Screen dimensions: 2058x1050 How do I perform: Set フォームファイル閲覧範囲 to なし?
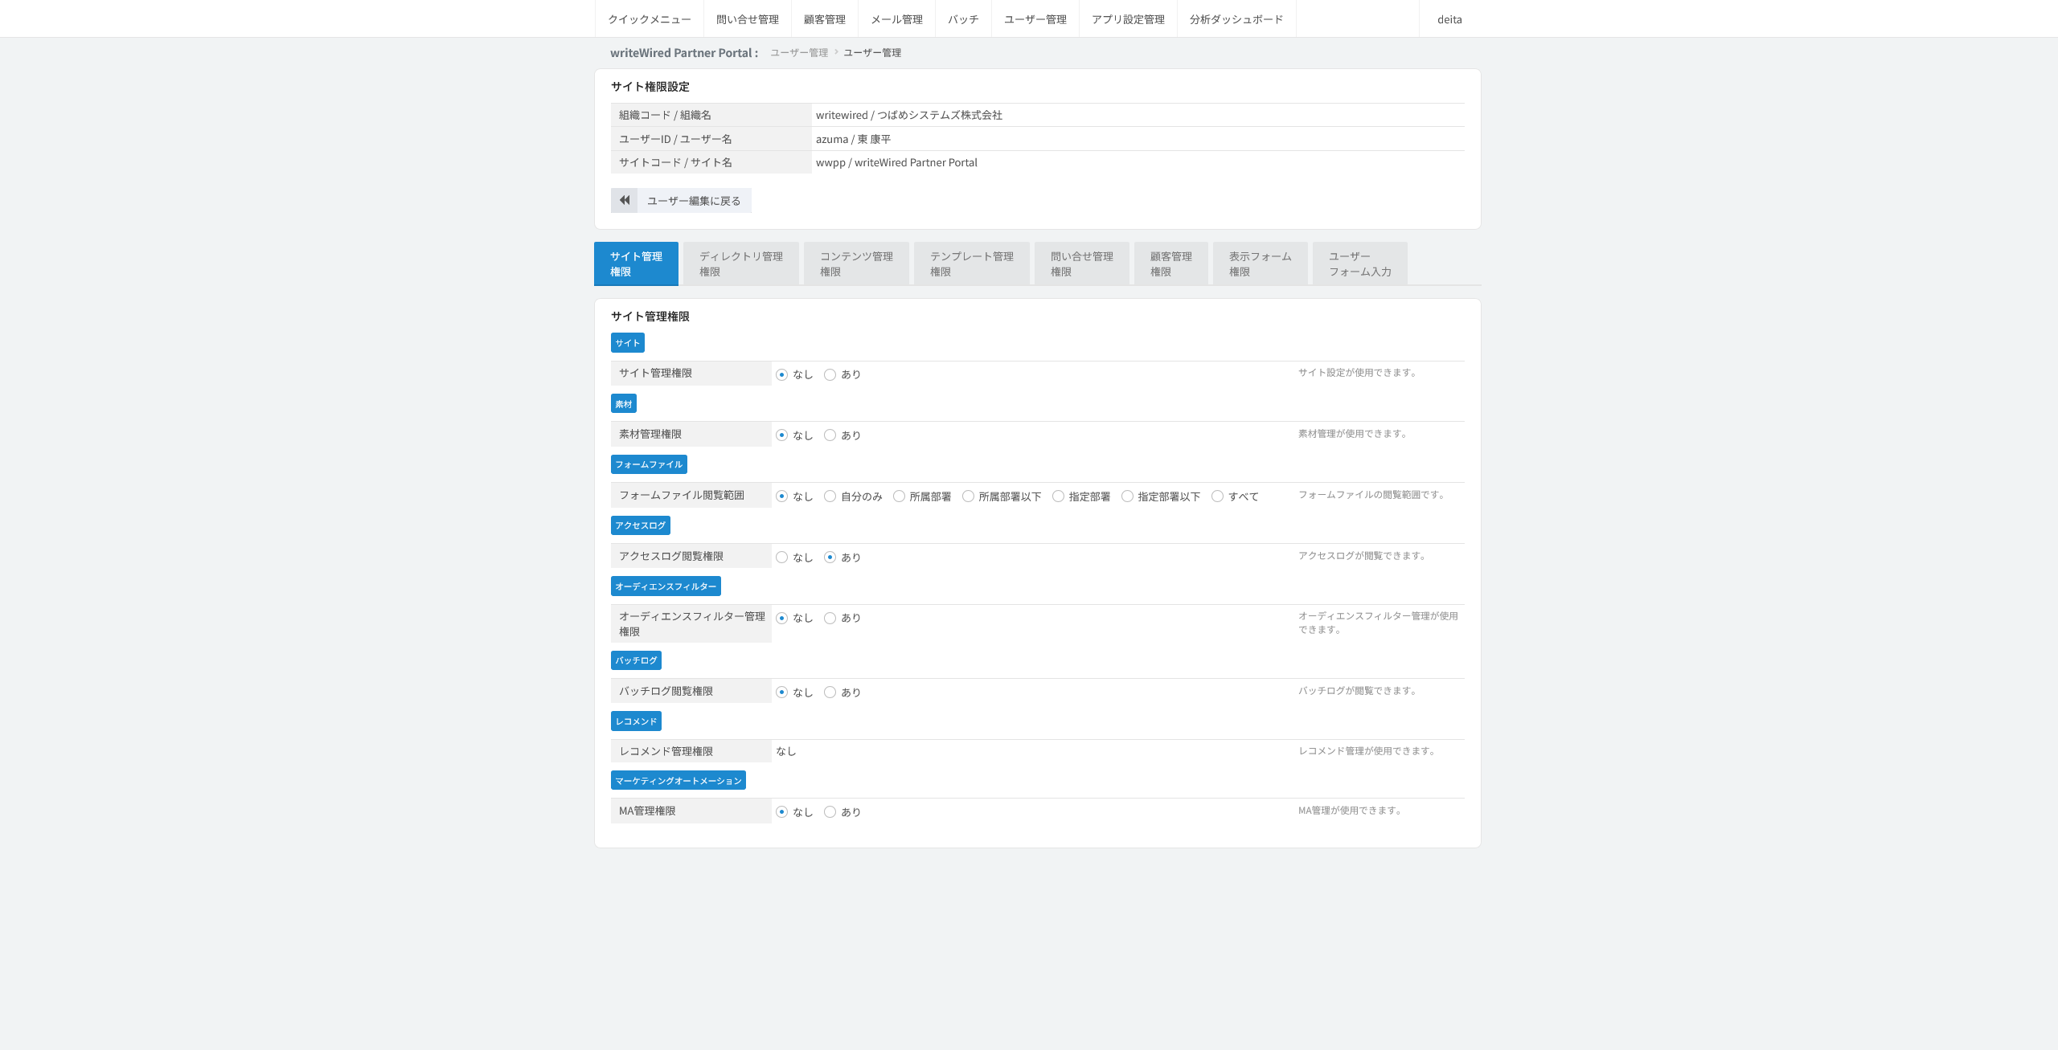coord(781,496)
